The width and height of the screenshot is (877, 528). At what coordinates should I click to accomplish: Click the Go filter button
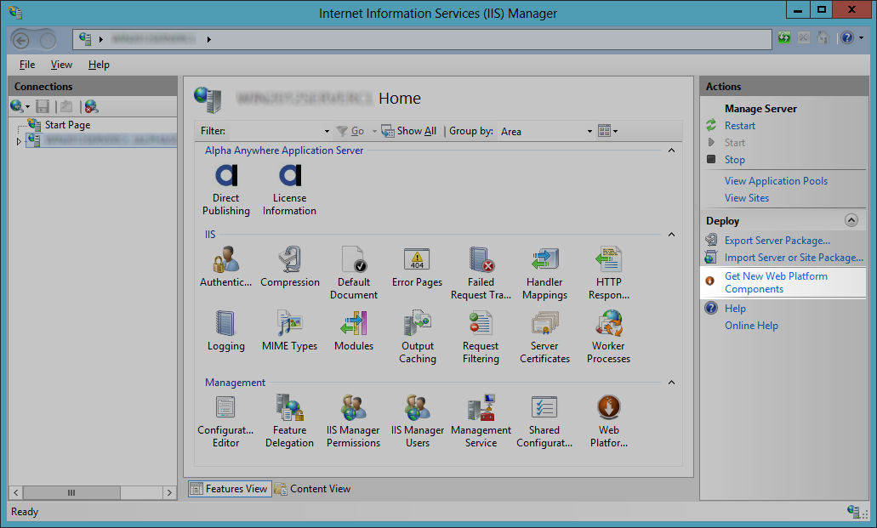pos(350,131)
